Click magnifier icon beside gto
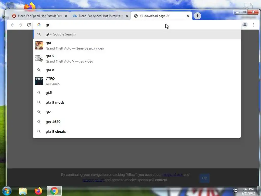261x196 pixels. (39, 112)
